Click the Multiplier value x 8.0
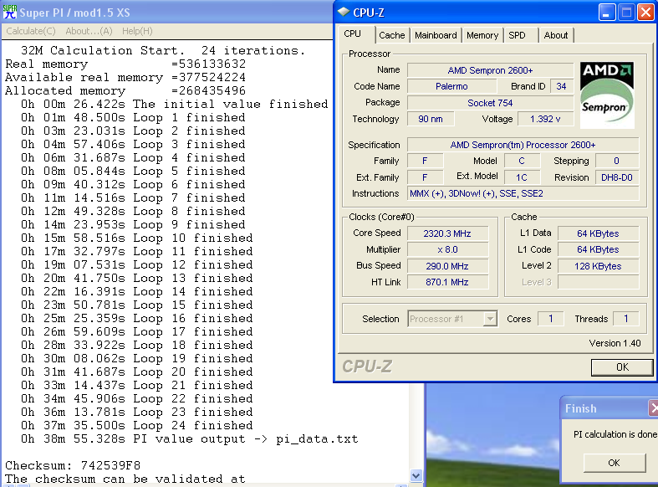 pyautogui.click(x=447, y=249)
